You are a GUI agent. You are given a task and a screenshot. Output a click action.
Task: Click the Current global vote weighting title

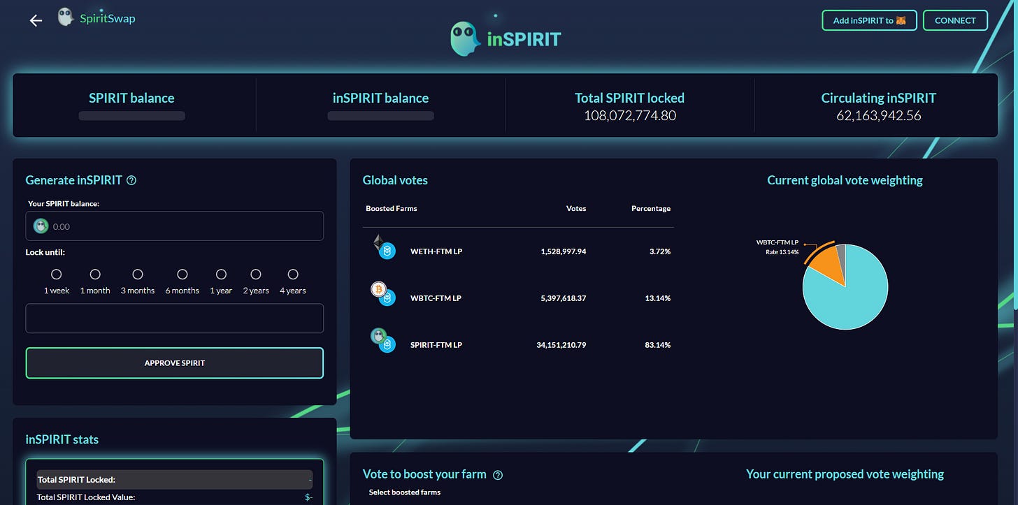point(845,180)
